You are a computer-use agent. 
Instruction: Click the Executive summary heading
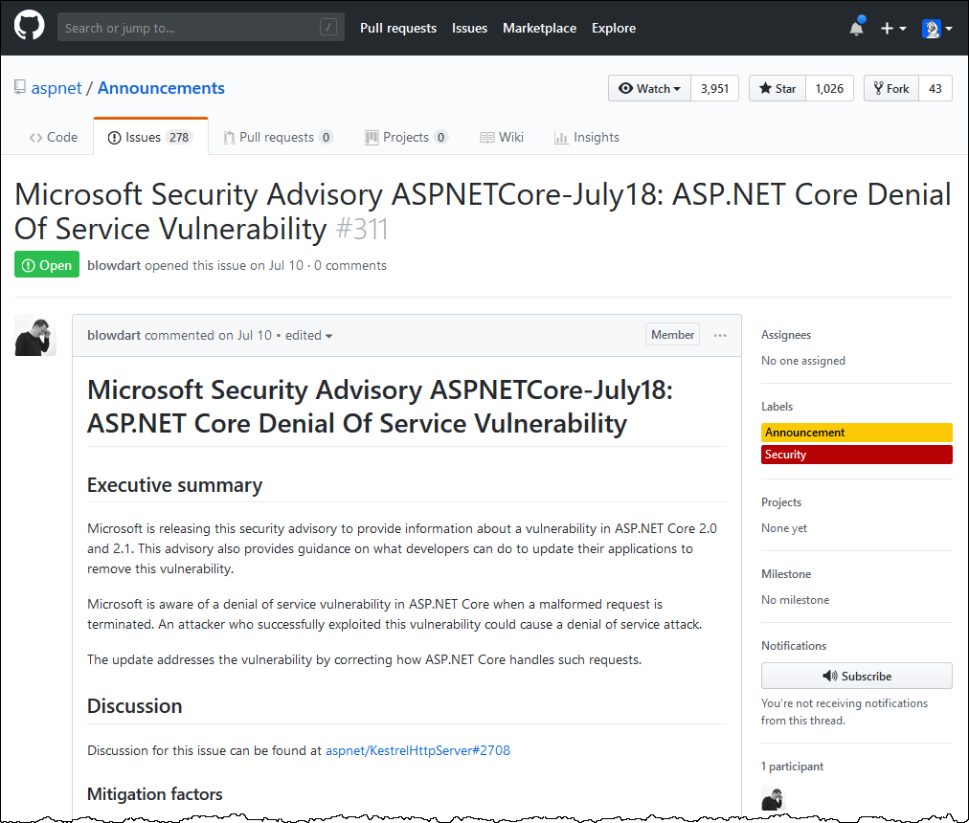(174, 485)
